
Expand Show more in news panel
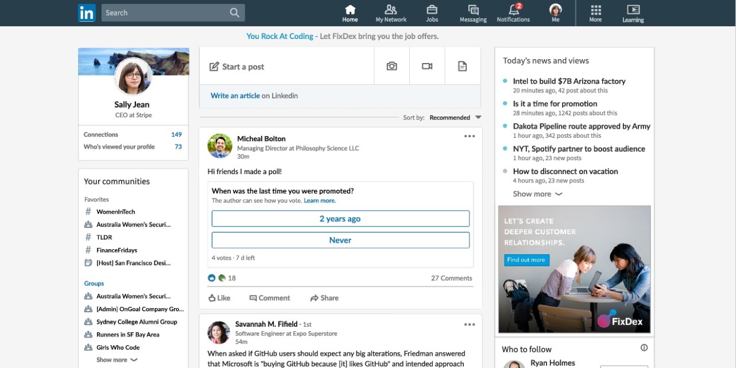(x=538, y=194)
